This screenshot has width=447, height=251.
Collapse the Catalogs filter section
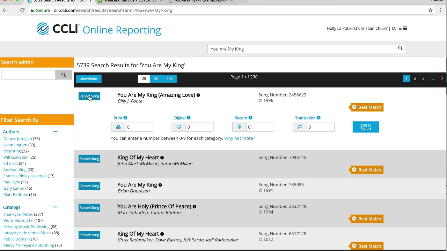[55, 207]
